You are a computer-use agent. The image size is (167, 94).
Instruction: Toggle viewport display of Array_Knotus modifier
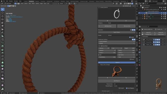coord(157,40)
